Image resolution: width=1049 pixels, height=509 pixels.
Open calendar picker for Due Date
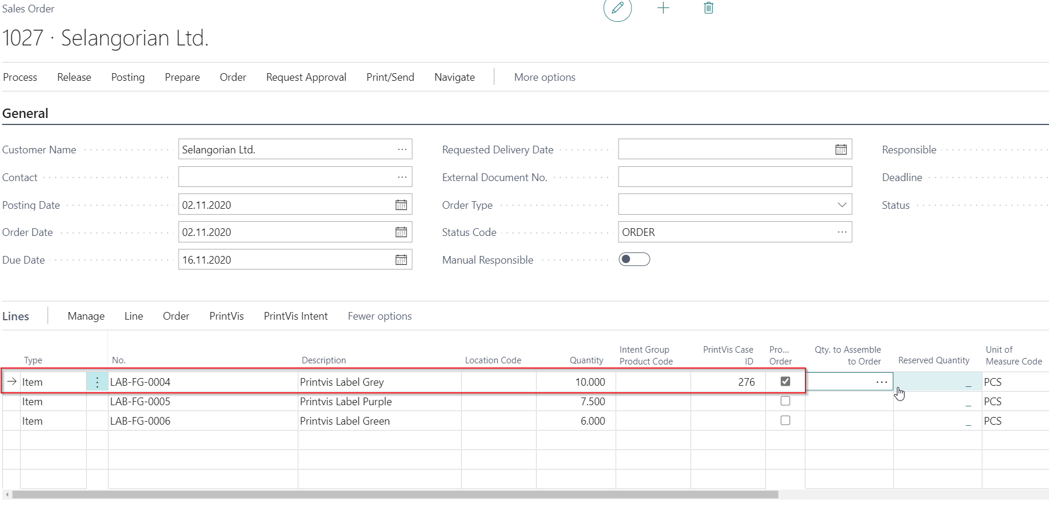tap(401, 260)
